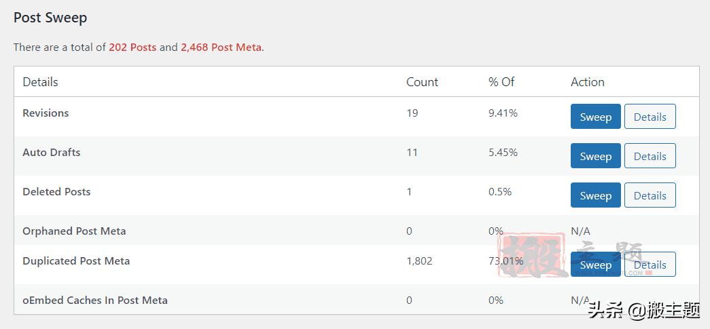Click the '% Of' column header
710x329 pixels.
(501, 82)
